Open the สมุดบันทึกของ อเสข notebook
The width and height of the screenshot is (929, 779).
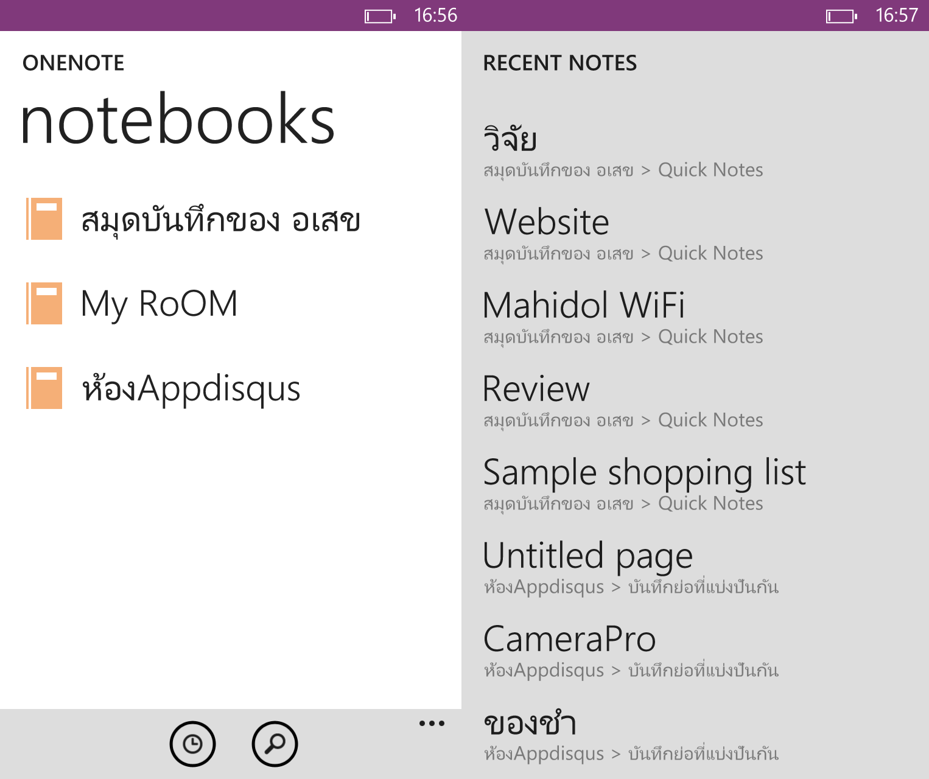220,220
